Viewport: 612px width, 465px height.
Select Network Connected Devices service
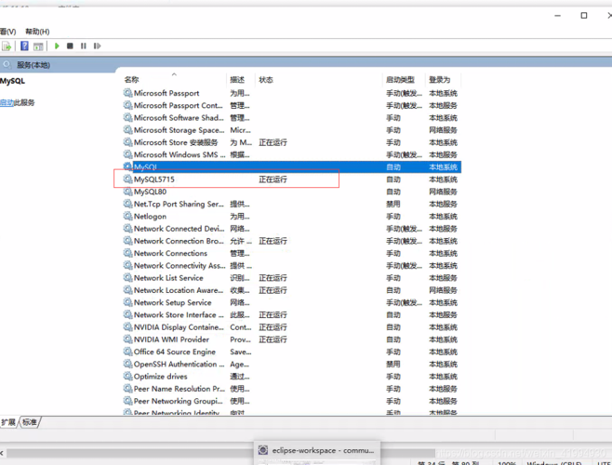point(179,229)
